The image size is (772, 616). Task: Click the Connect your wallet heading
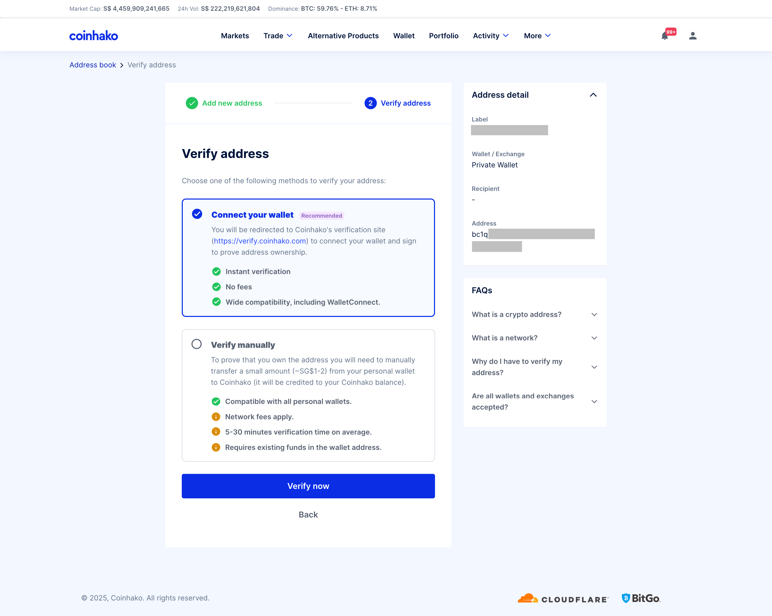252,215
